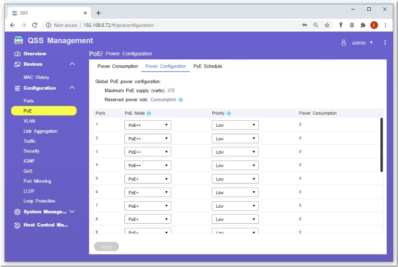Switch to the Power Consumption tab
This screenshot has height=267, width=398.
tap(118, 66)
